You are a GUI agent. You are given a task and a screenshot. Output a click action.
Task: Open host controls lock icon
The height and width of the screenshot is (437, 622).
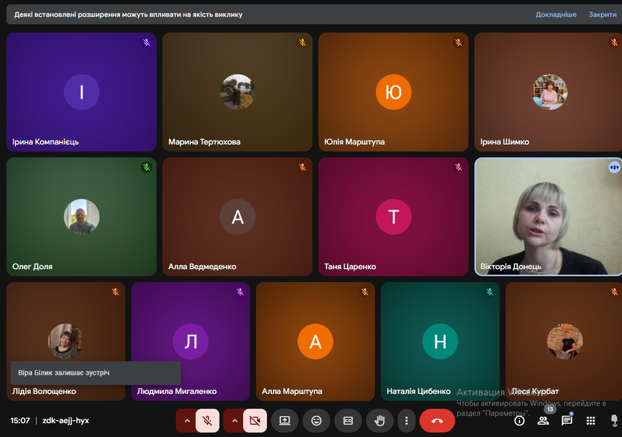[614, 421]
